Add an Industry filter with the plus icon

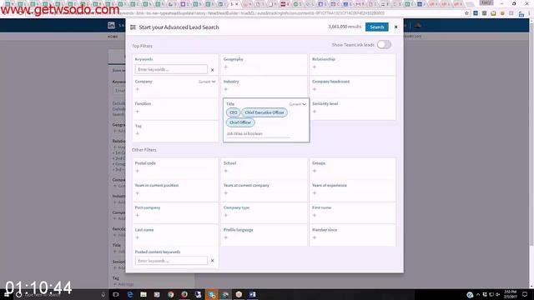225,89
